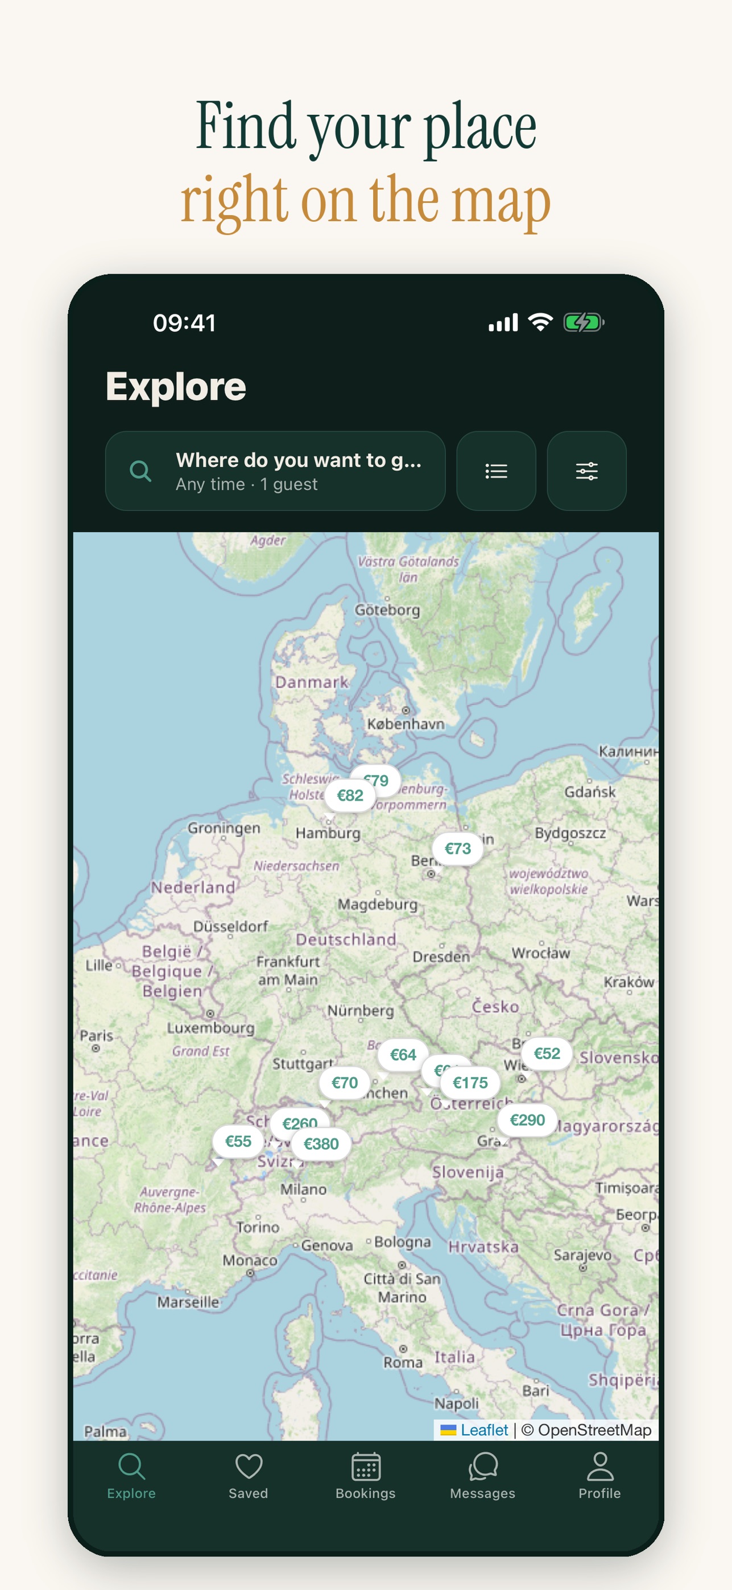The image size is (732, 1590).
Task: Tap the Wi-Fi status icon
Action: [x=540, y=322]
